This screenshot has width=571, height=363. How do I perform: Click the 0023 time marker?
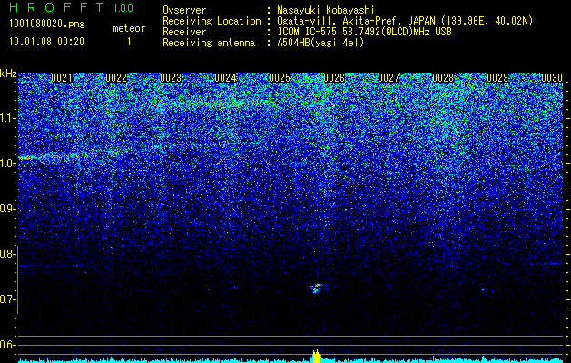(171, 78)
